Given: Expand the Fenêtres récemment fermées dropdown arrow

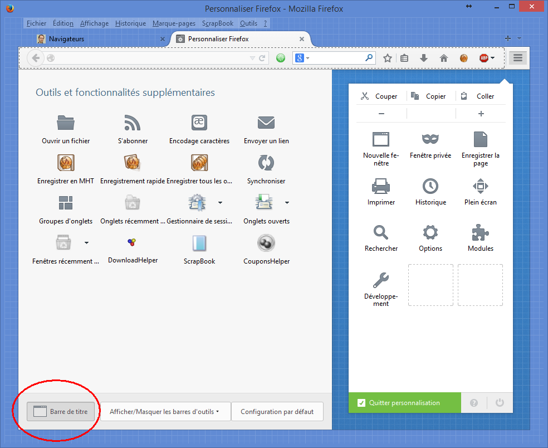Looking at the screenshot, I should 87,243.
